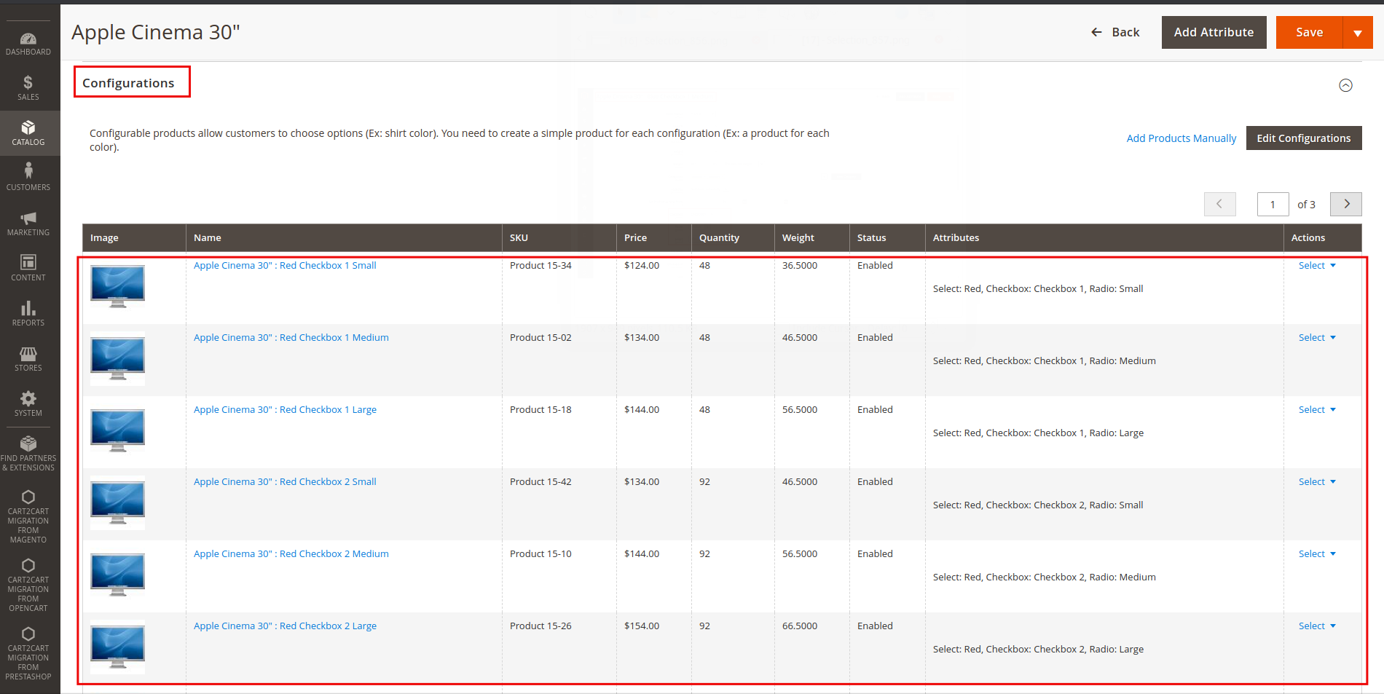Screen dimensions: 1384x694
Task: Open Red Checkbox 2 Medium product link
Action: click(x=291, y=554)
